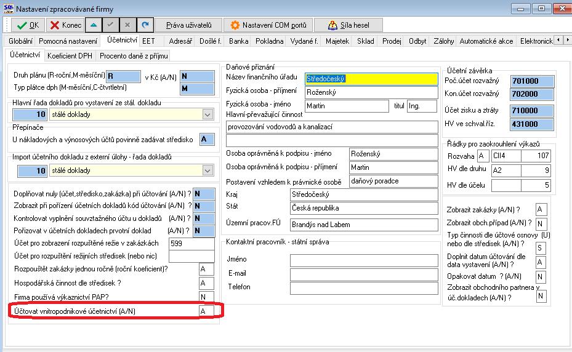Click the titul field Ing.
The image size is (572, 352).
click(422, 106)
